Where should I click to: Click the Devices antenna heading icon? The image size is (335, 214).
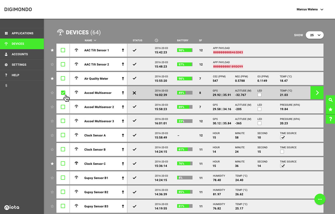60,32
